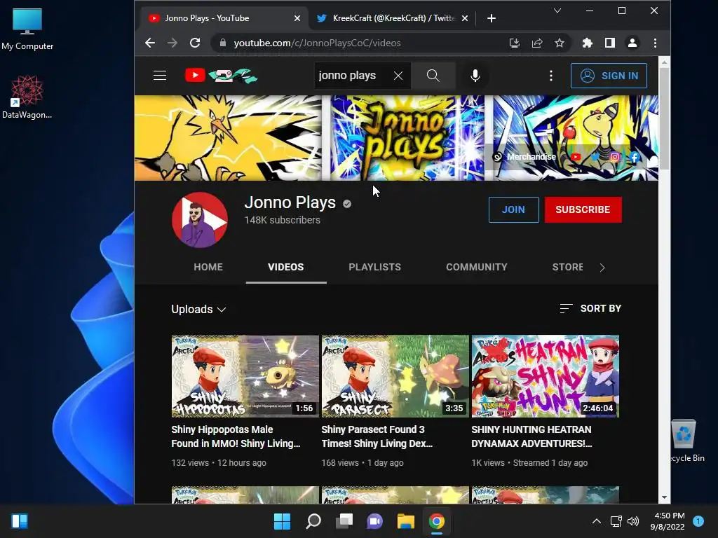718x538 pixels.
Task: Click the scrollbar down arrow
Action: [x=664, y=497]
